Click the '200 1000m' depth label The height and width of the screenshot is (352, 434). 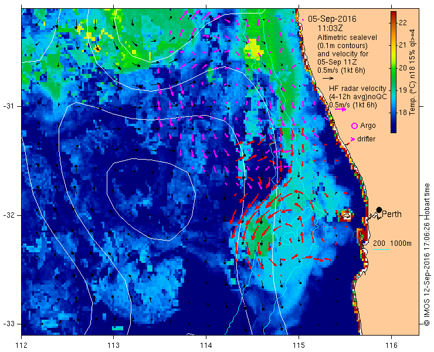click(x=392, y=243)
